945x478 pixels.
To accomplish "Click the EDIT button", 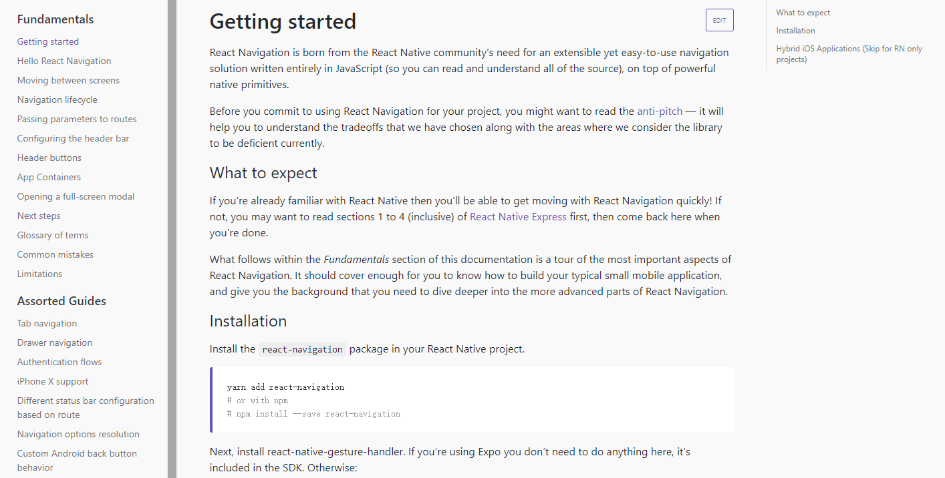I will 719,21.
